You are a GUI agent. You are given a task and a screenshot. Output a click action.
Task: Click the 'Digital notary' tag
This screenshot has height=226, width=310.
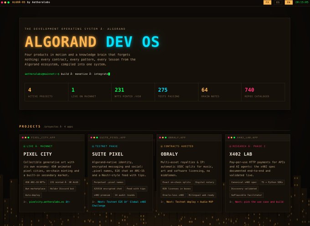click(x=205, y=182)
